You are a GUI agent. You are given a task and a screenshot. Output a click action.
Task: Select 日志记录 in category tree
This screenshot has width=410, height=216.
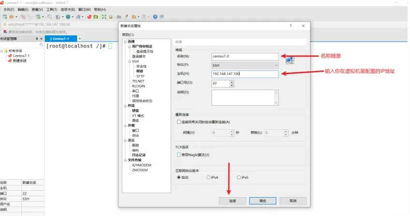click(x=139, y=155)
